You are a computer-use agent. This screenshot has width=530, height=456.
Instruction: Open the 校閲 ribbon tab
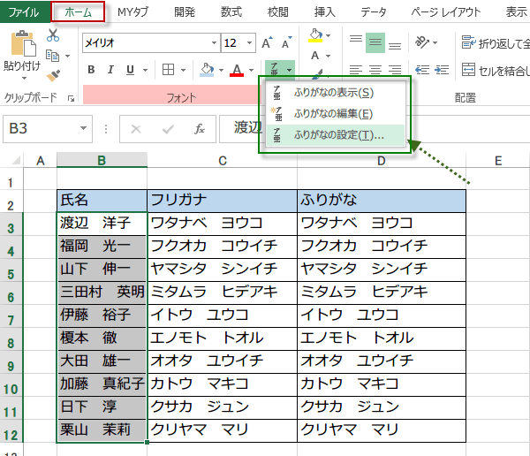pos(278,12)
